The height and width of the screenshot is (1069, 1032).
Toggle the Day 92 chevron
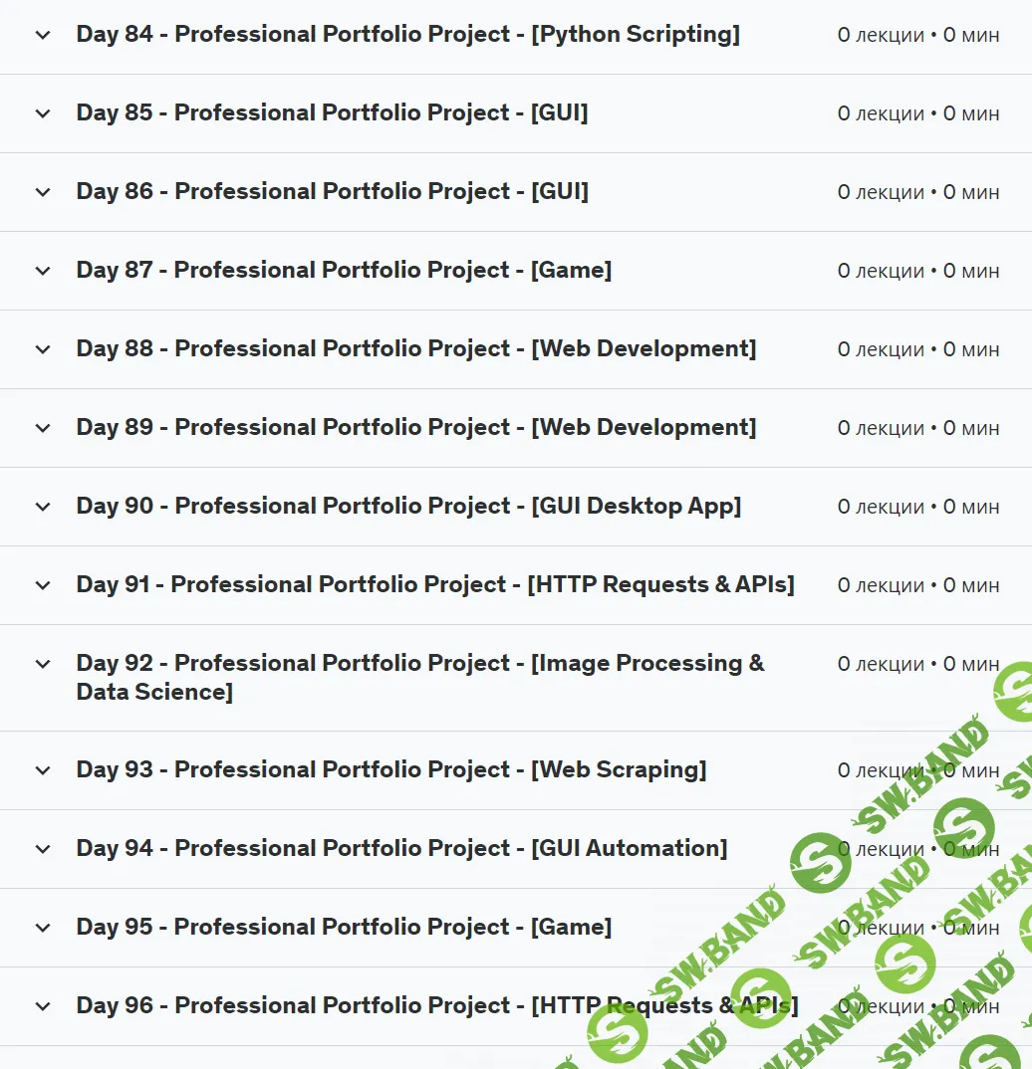pos(42,664)
